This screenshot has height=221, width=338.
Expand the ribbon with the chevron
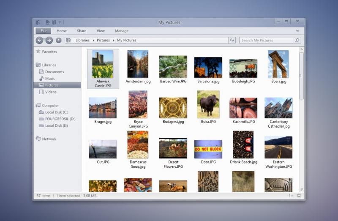(x=298, y=31)
